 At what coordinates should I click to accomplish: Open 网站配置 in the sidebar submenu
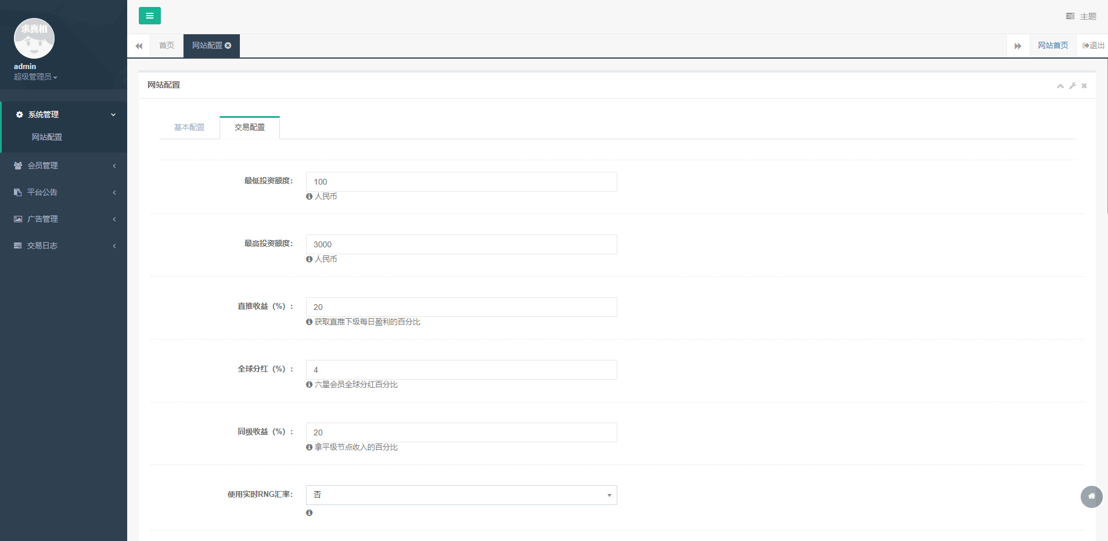pos(47,137)
